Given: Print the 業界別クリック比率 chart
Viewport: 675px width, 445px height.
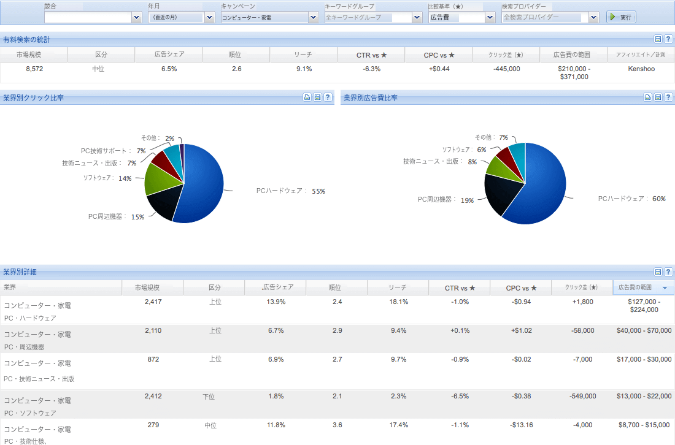Looking at the screenshot, I should point(307,97).
